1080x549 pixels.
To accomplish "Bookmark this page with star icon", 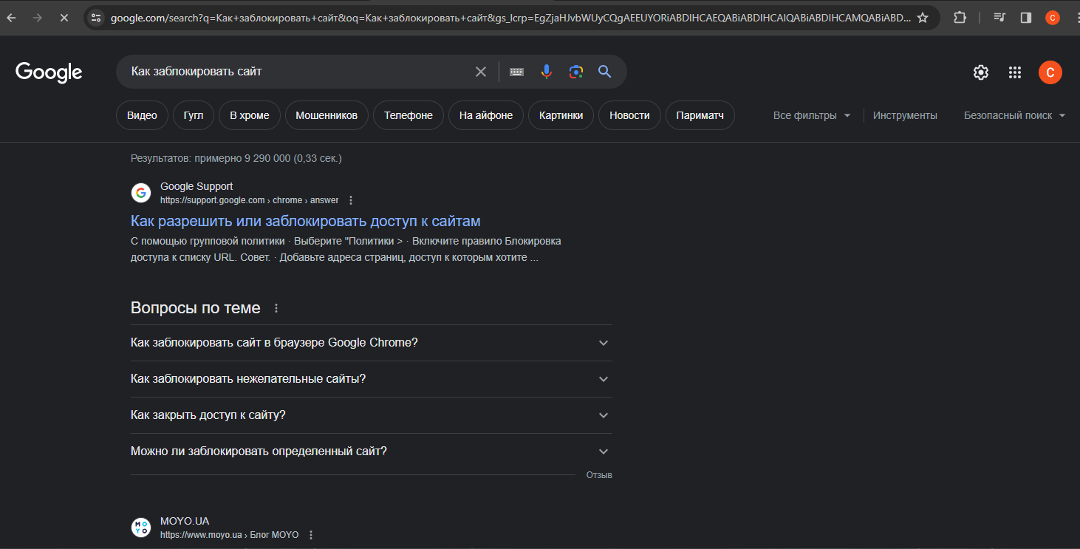I will (x=923, y=18).
